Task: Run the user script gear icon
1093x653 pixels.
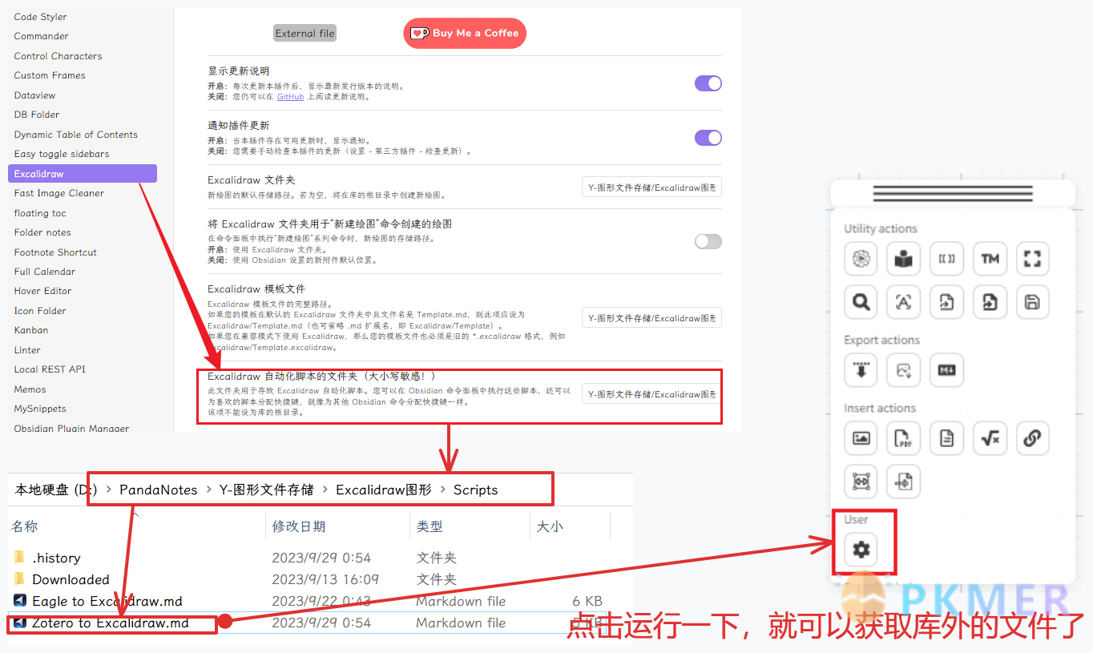Action: 861,550
